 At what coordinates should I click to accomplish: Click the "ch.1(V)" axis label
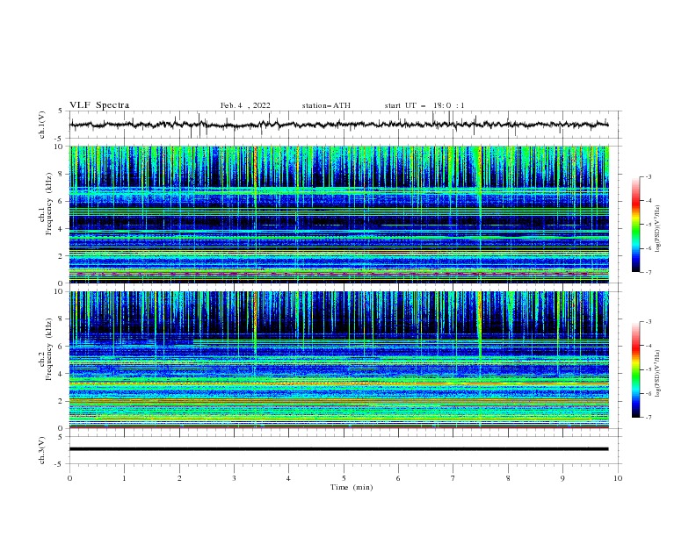click(42, 125)
